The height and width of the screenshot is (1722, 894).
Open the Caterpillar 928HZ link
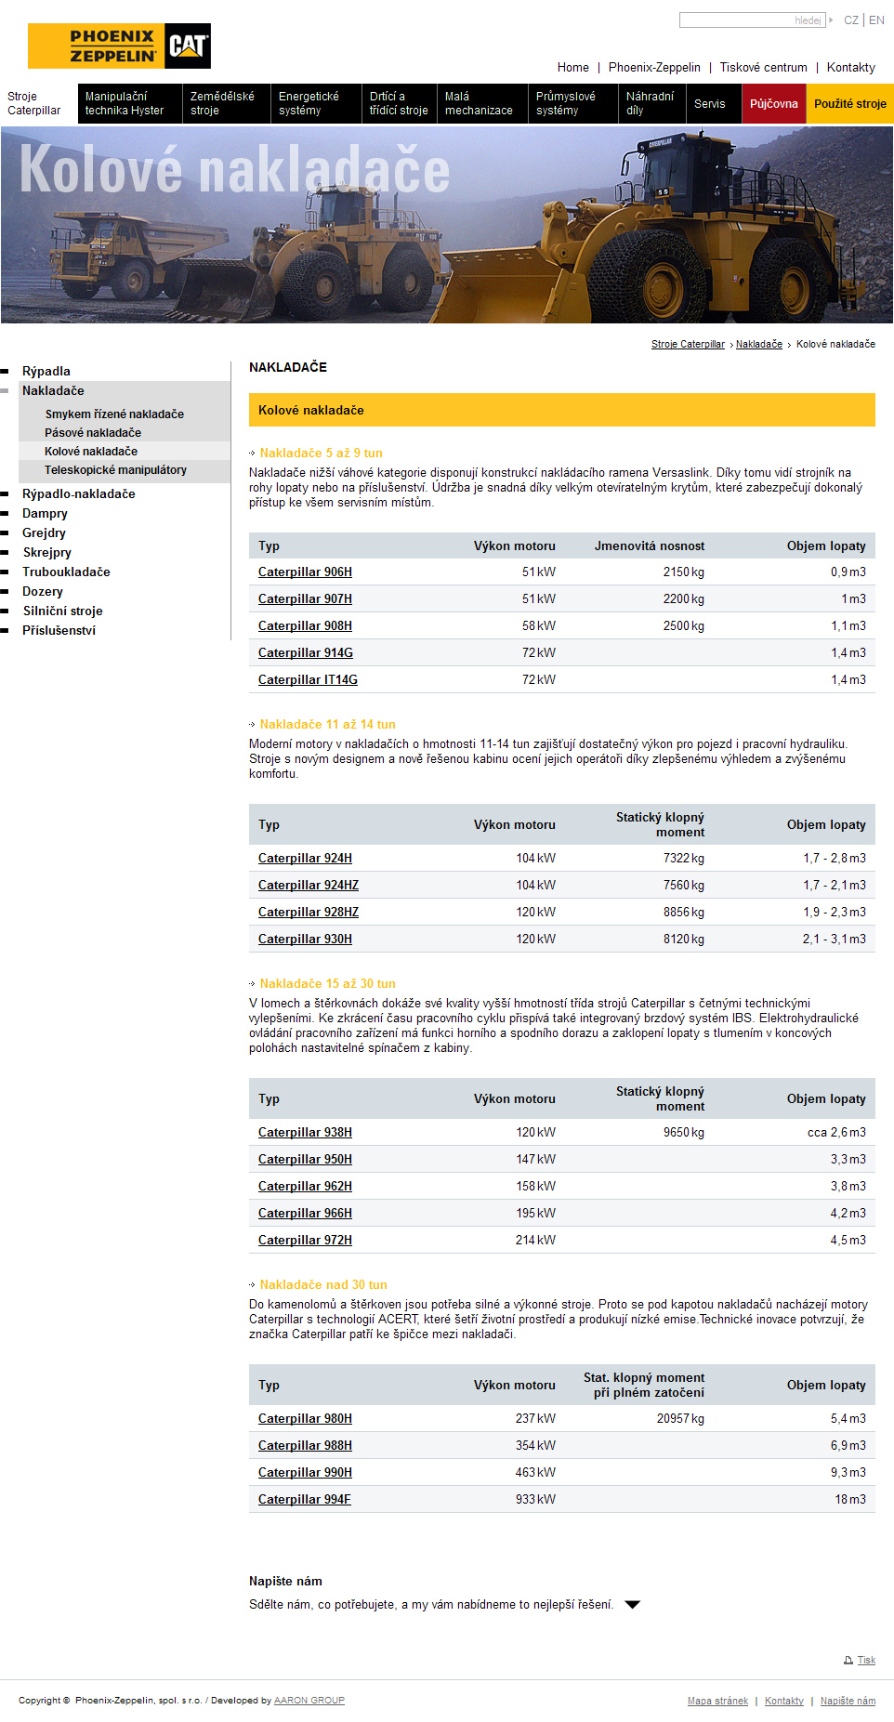tap(309, 912)
